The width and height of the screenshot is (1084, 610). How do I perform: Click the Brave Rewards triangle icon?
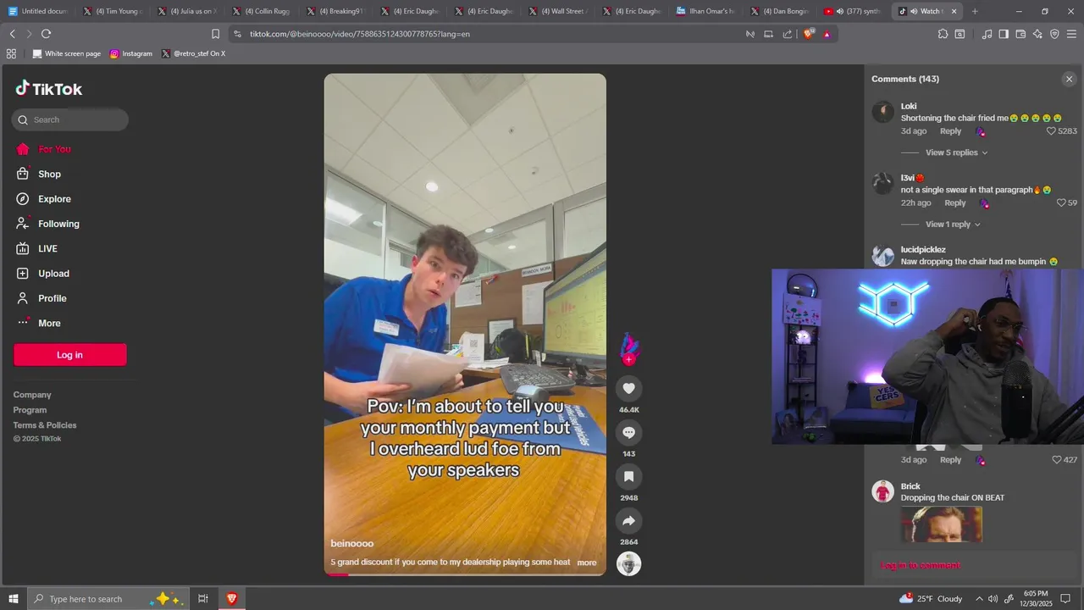[x=827, y=34]
